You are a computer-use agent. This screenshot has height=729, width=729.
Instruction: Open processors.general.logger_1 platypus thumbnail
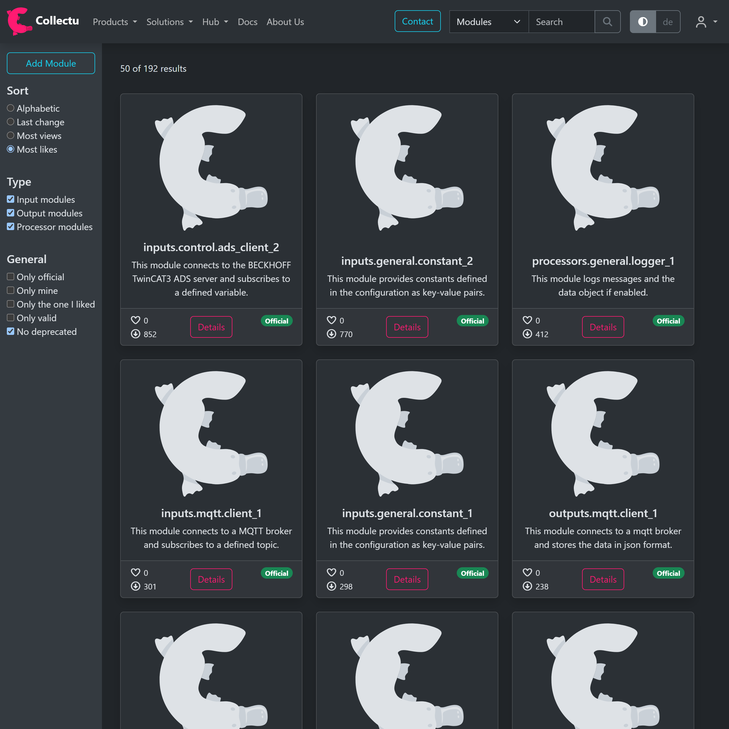click(603, 168)
